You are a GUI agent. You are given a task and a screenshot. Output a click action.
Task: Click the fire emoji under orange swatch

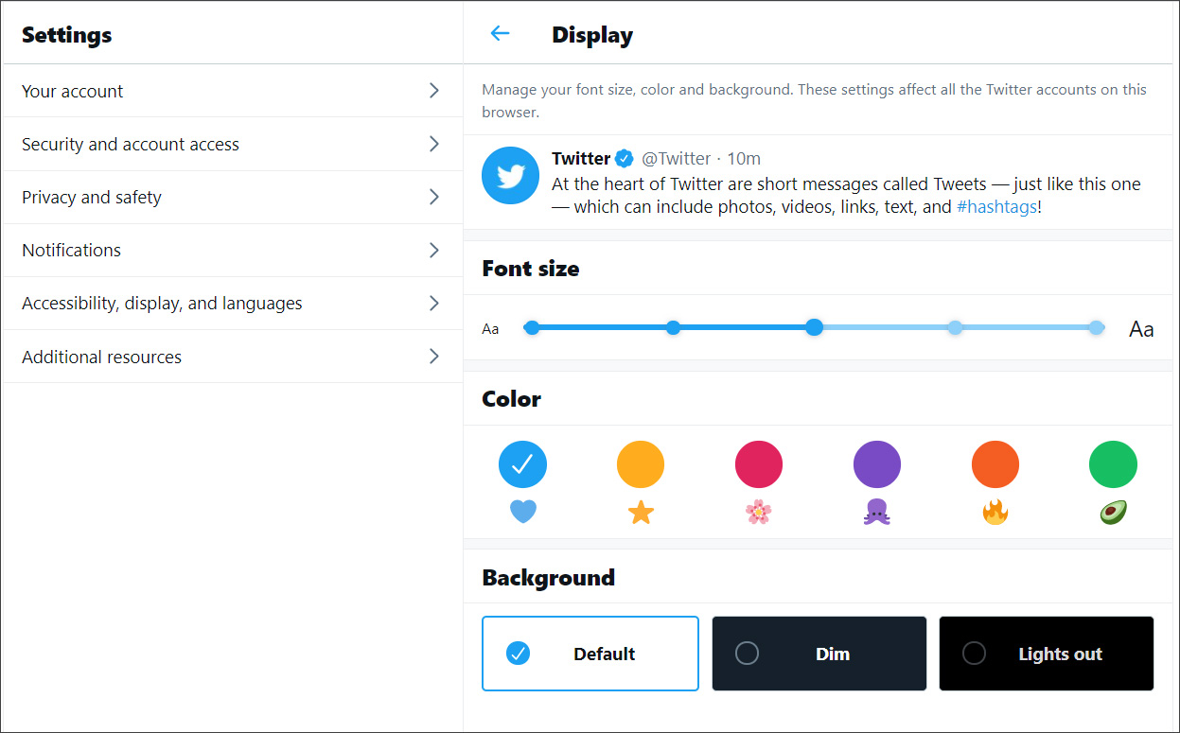click(995, 512)
